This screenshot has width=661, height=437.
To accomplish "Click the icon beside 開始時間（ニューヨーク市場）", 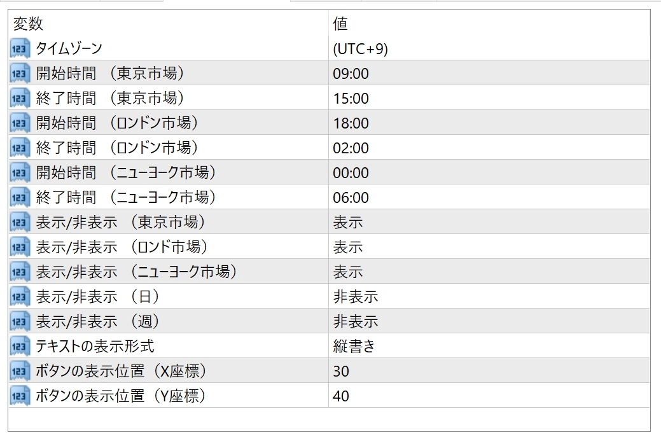I will coord(20,173).
